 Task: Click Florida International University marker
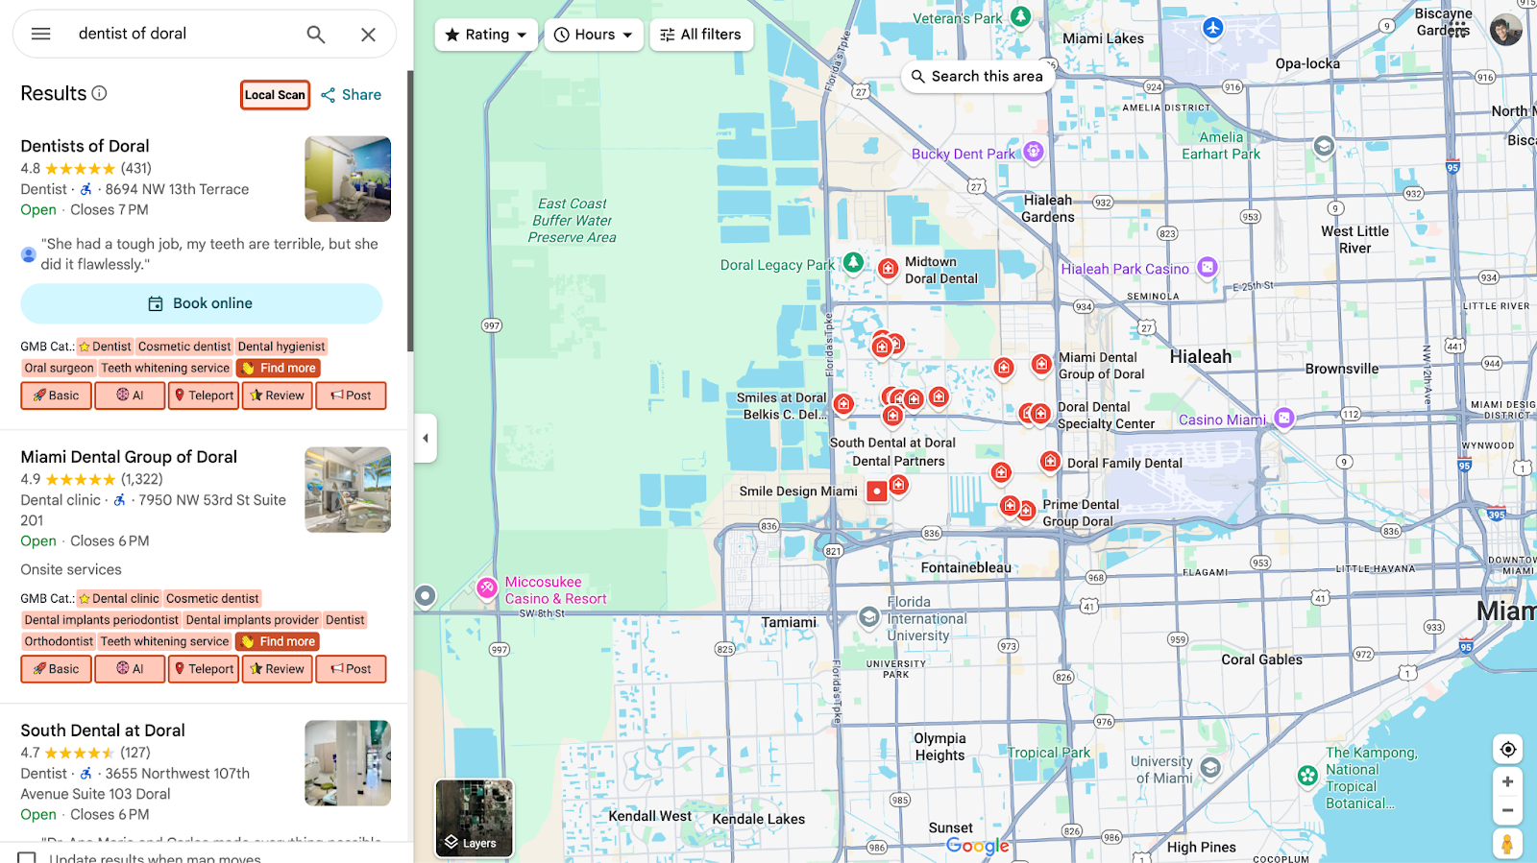click(x=869, y=616)
